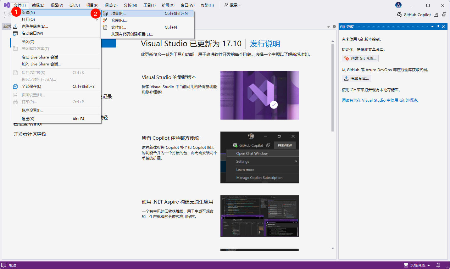Open the 调试(D) menu
Screen dimensions: 450x269
[x=111, y=5]
